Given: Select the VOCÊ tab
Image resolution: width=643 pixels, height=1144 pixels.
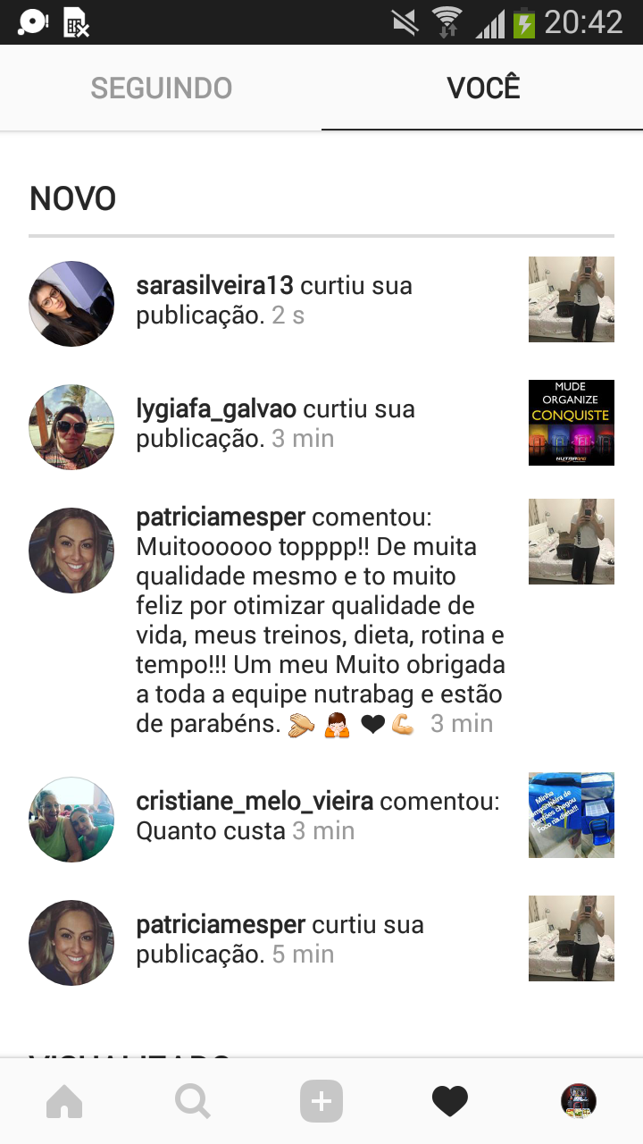Looking at the screenshot, I should (x=482, y=88).
